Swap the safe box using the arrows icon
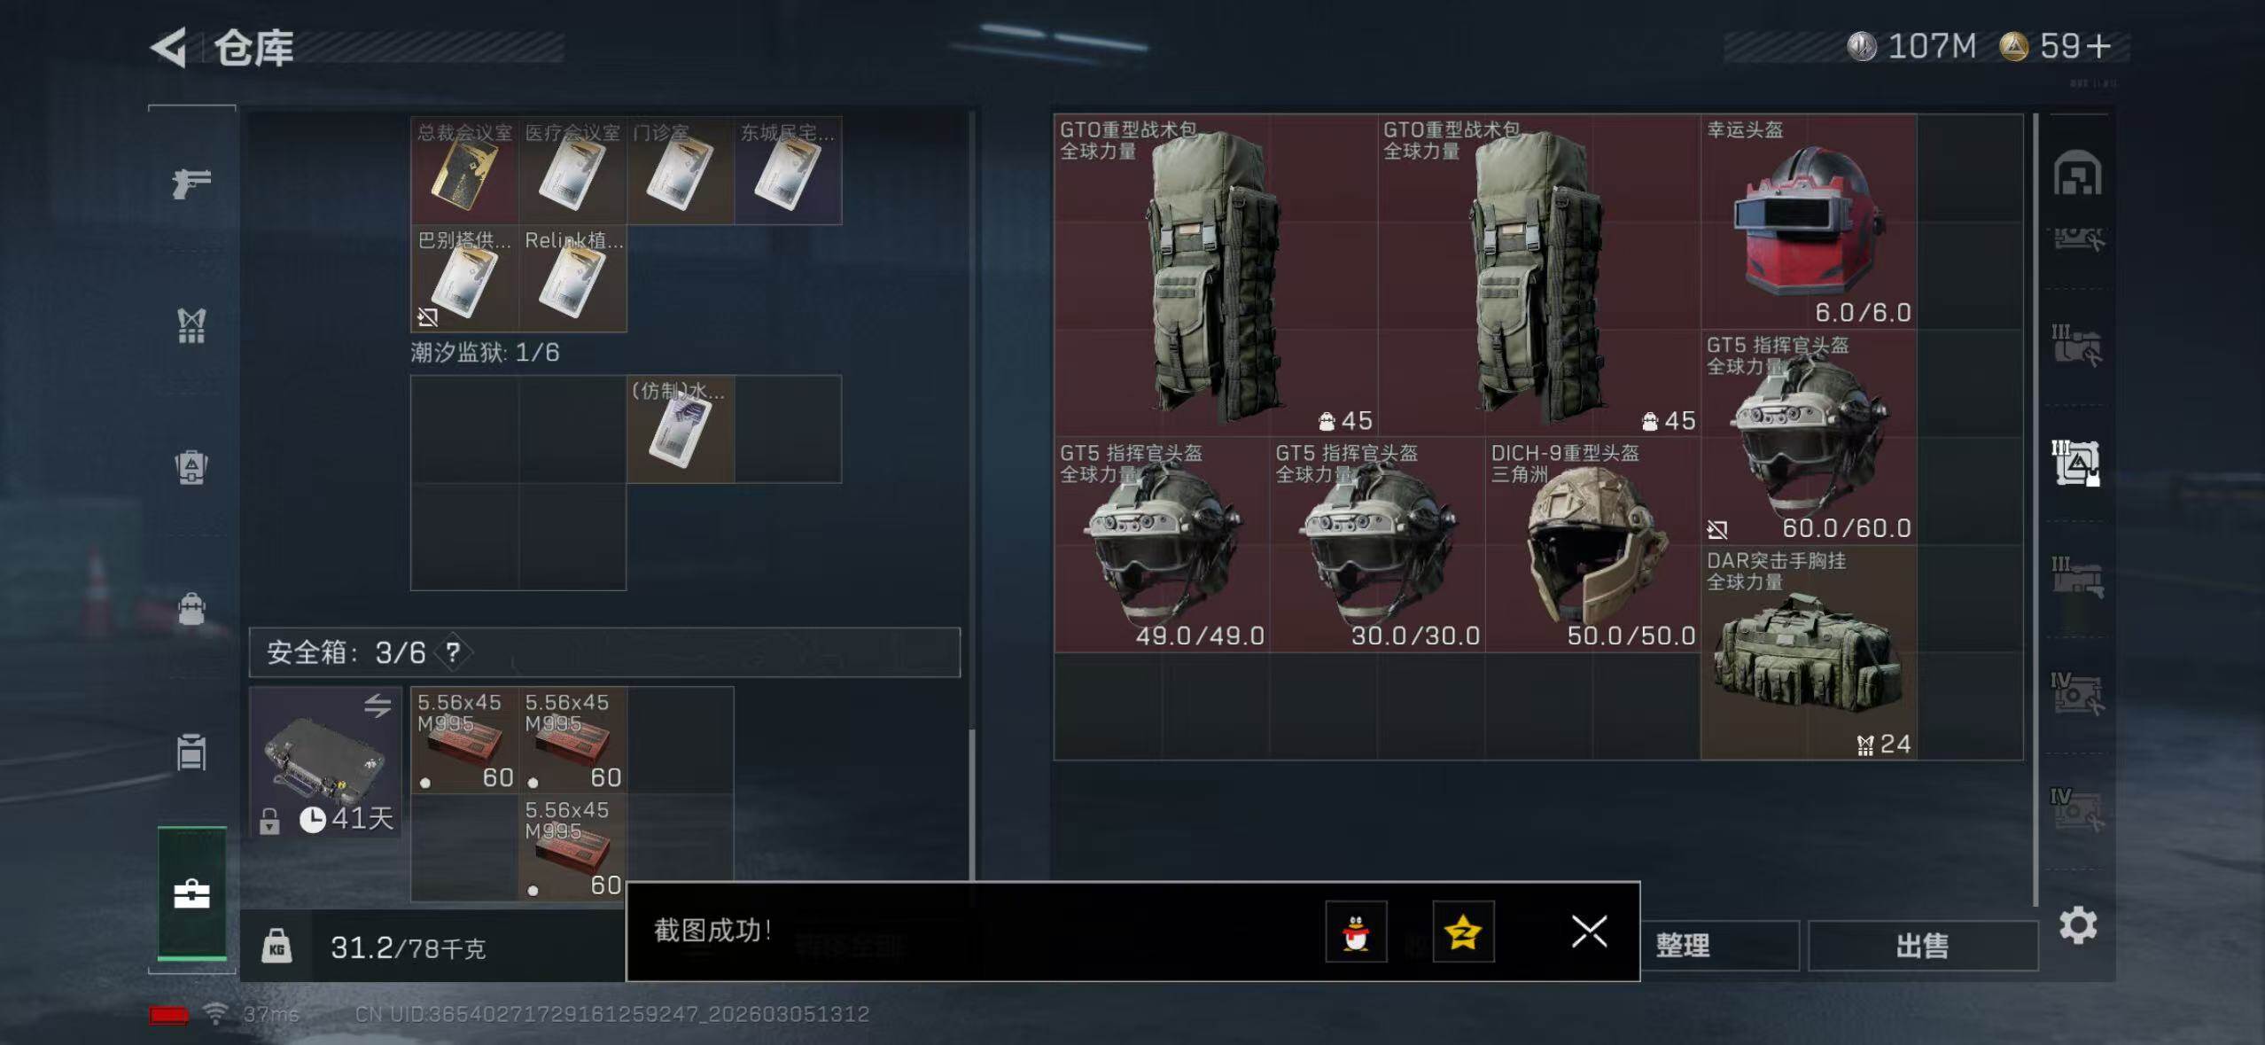 [377, 706]
